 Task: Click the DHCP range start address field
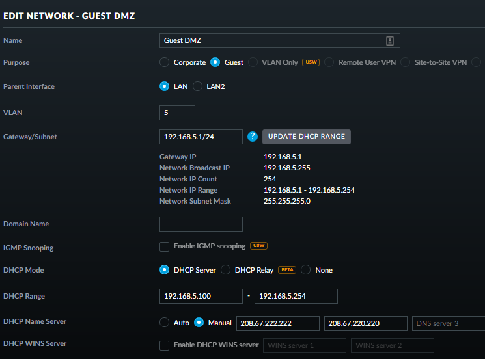[201, 296]
